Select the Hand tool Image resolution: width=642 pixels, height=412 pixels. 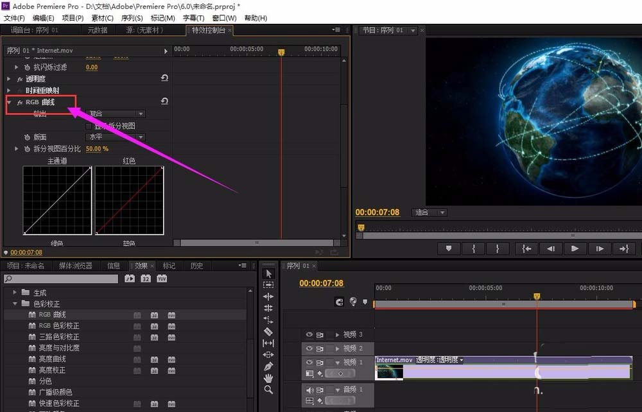(268, 377)
